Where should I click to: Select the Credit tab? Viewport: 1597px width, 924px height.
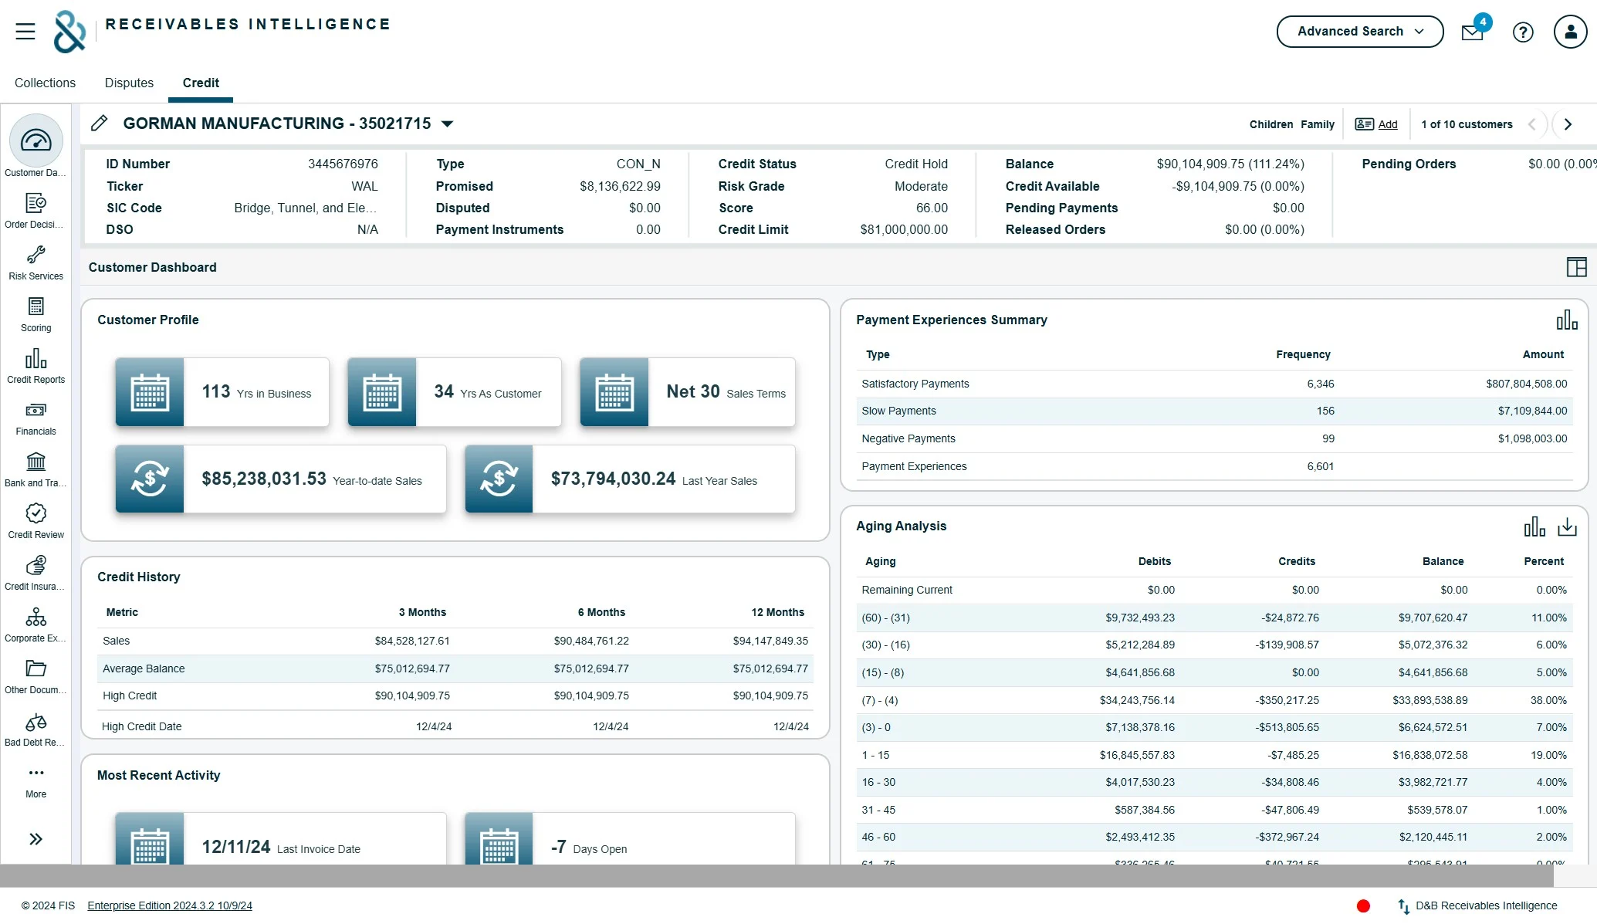201,83
